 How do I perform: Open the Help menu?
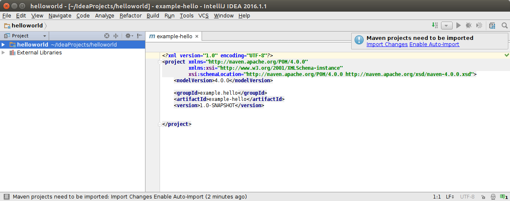[244, 15]
